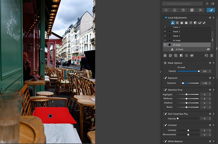Toggle the Local Adjustments enable checkbox
Screen dimensions: 218x144
(165, 18)
